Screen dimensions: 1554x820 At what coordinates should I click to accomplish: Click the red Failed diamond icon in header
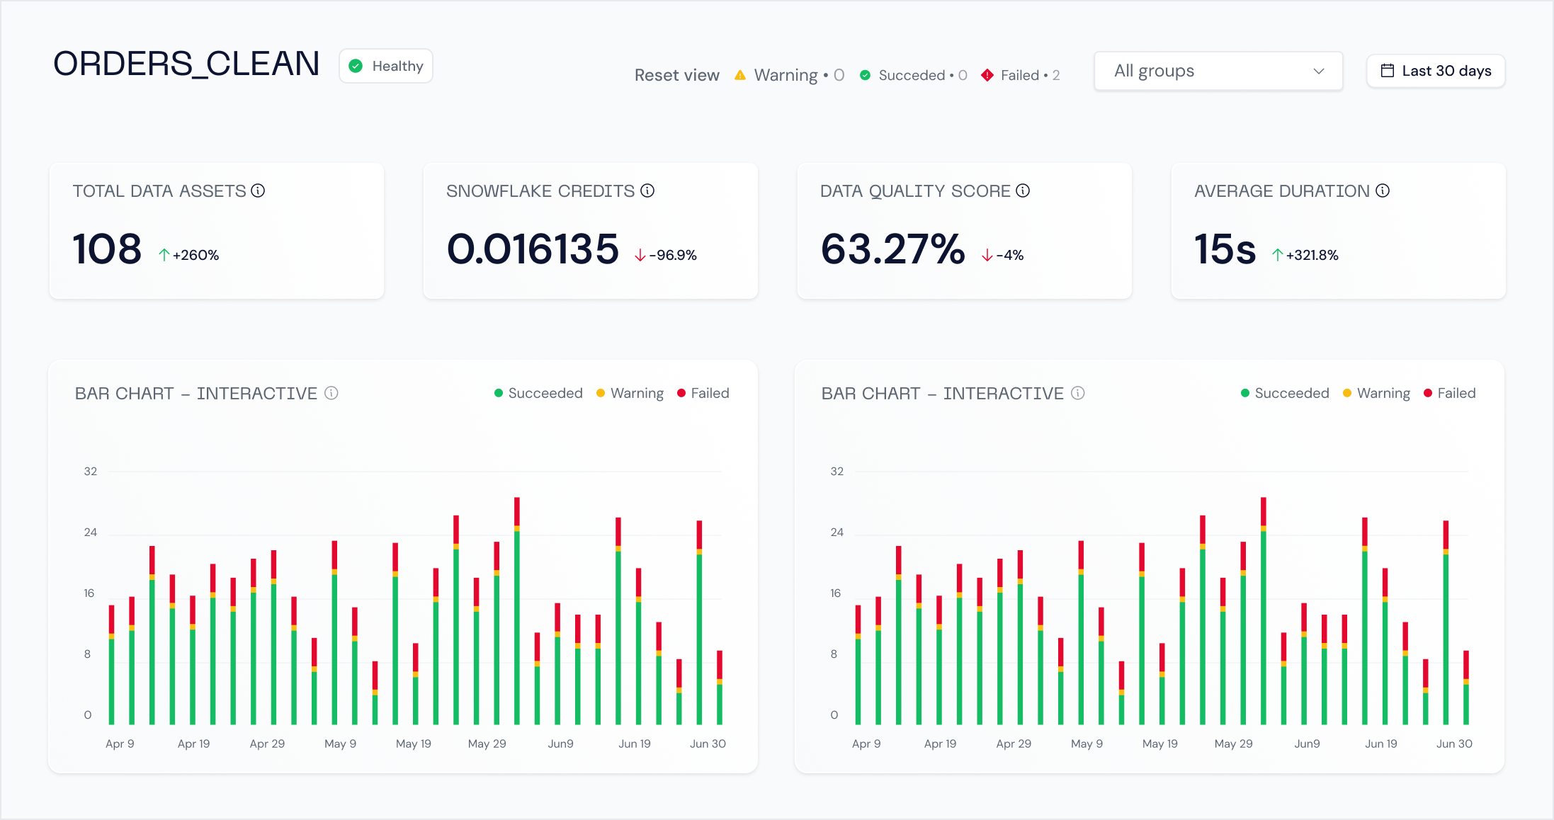987,74
